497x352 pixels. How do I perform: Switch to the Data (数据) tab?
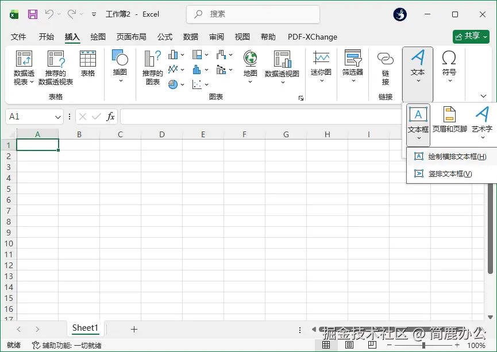click(x=191, y=37)
